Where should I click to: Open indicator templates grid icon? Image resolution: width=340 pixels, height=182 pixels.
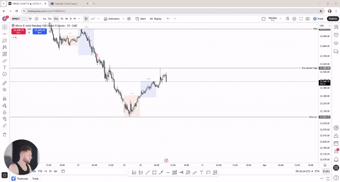click(129, 19)
